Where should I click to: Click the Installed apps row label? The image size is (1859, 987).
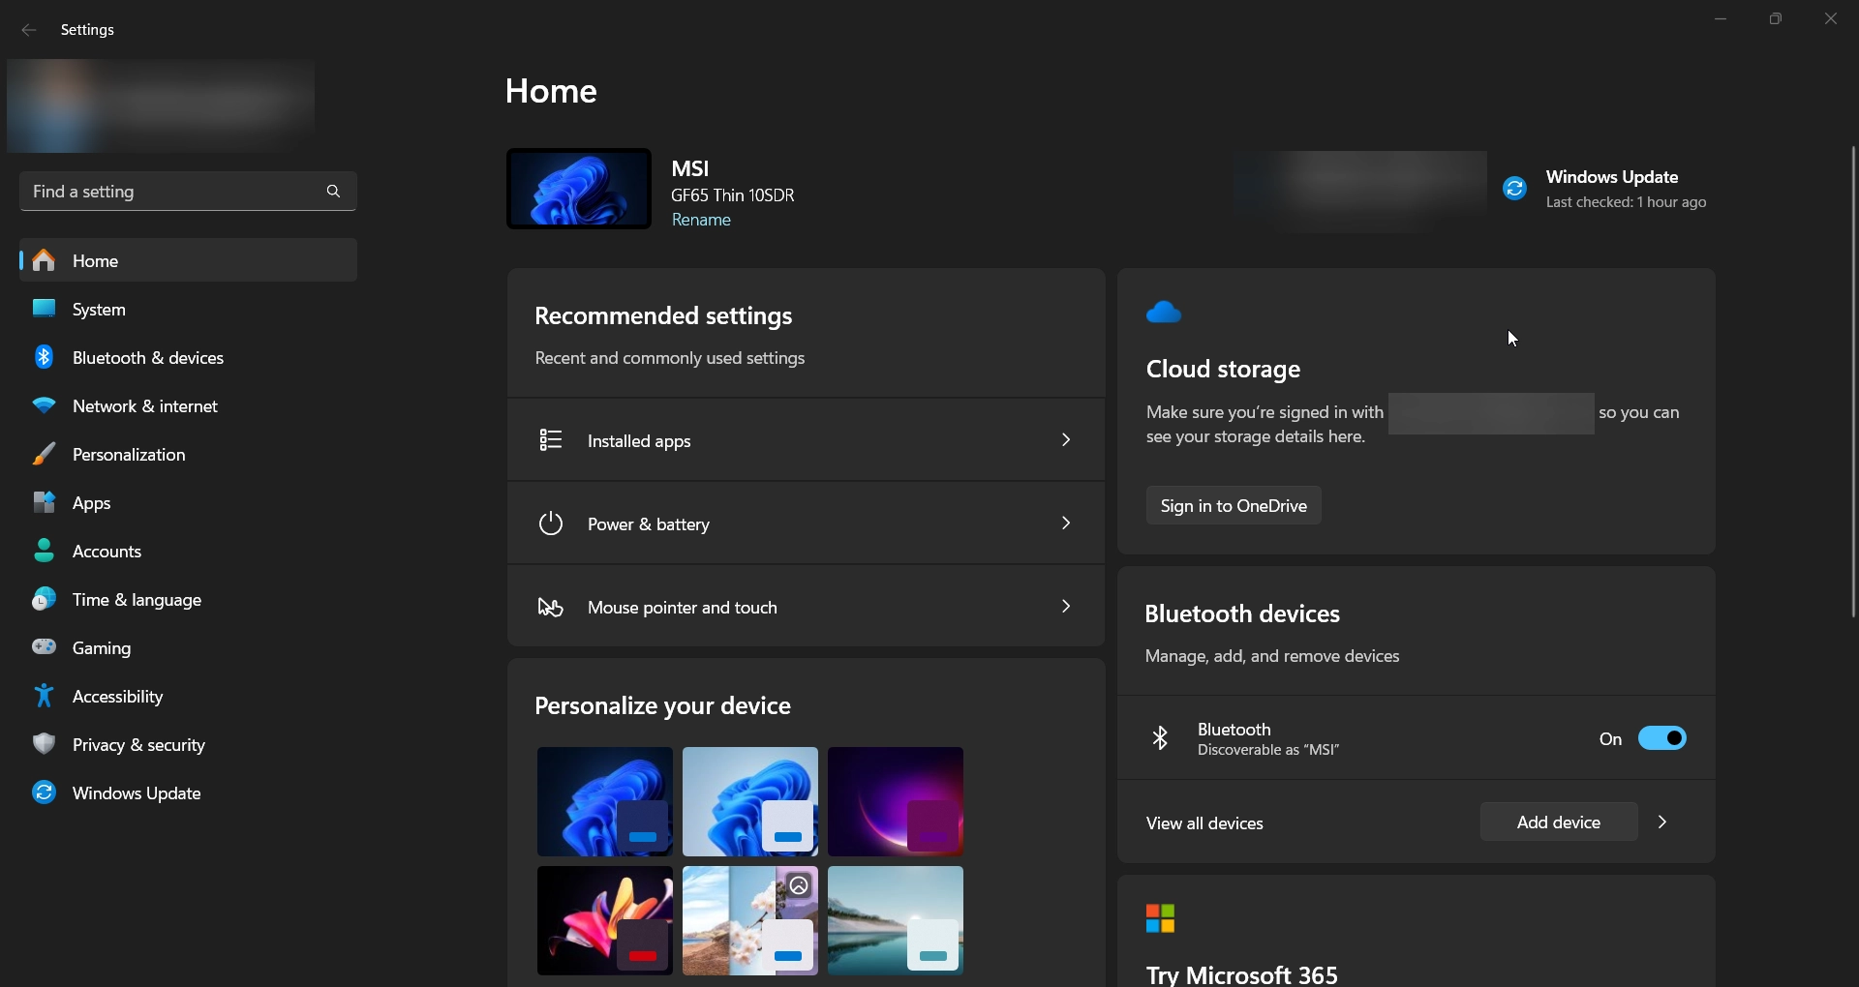pos(639,441)
